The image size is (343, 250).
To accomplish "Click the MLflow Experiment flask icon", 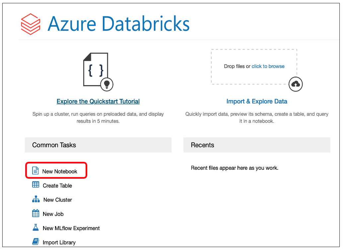I will pos(35,228).
